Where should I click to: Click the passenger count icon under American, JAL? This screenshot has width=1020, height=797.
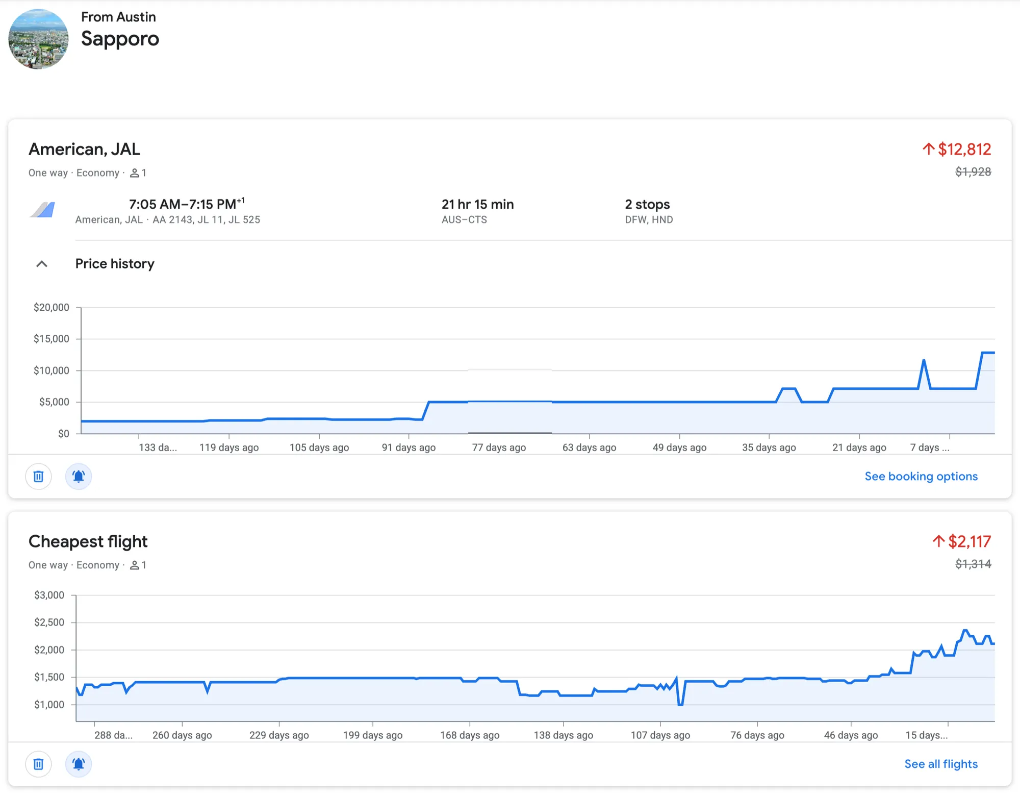(135, 173)
